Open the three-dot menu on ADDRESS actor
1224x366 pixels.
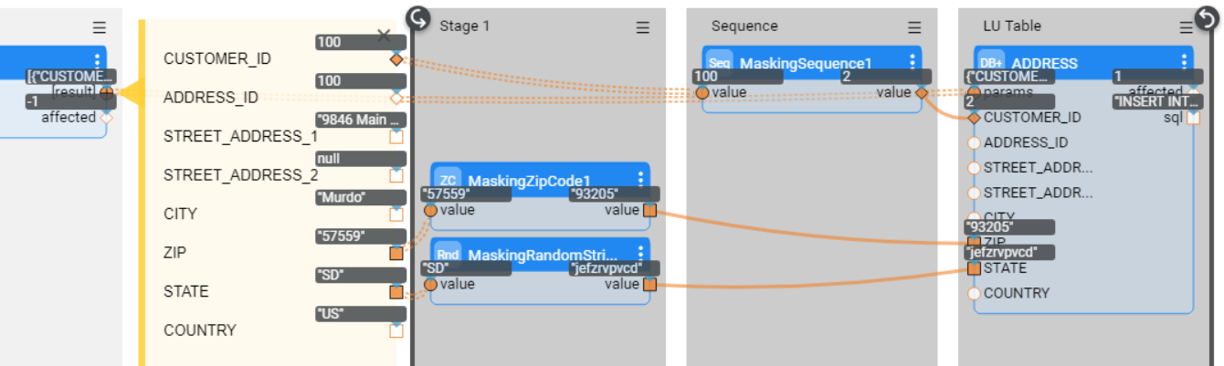[x=1185, y=62]
